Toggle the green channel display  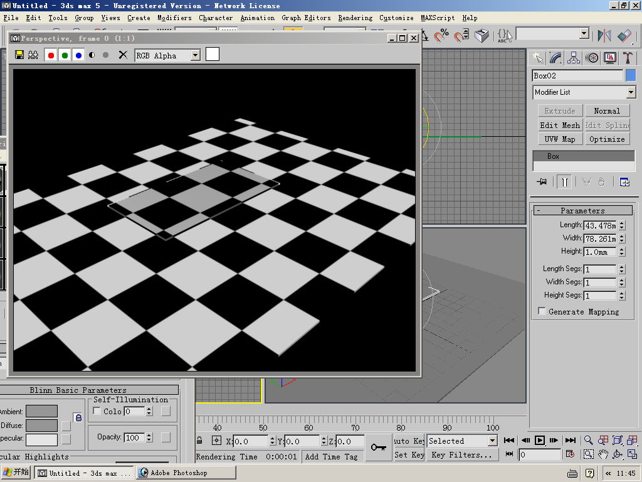tap(65, 55)
